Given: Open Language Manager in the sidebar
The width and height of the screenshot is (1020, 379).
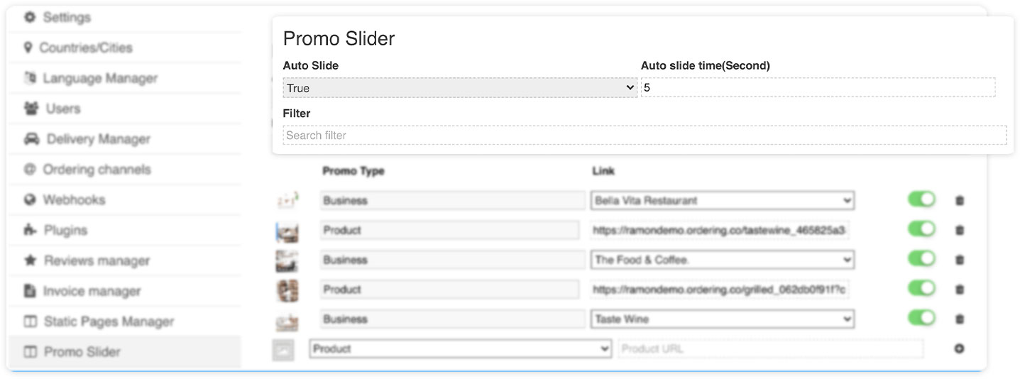Looking at the screenshot, I should point(100,78).
